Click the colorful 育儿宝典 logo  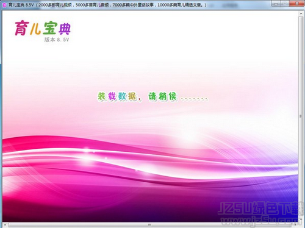(43, 28)
